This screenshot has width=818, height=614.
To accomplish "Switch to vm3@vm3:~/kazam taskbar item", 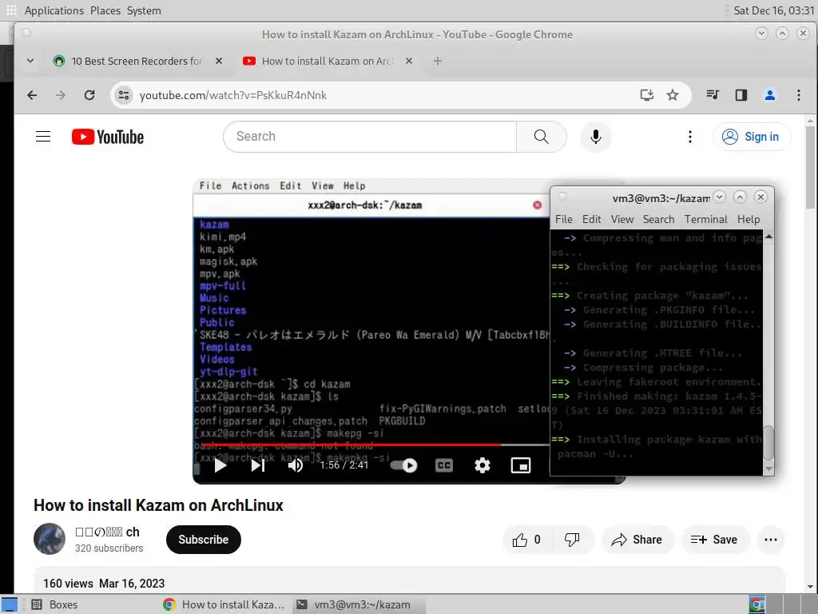I will [360, 604].
